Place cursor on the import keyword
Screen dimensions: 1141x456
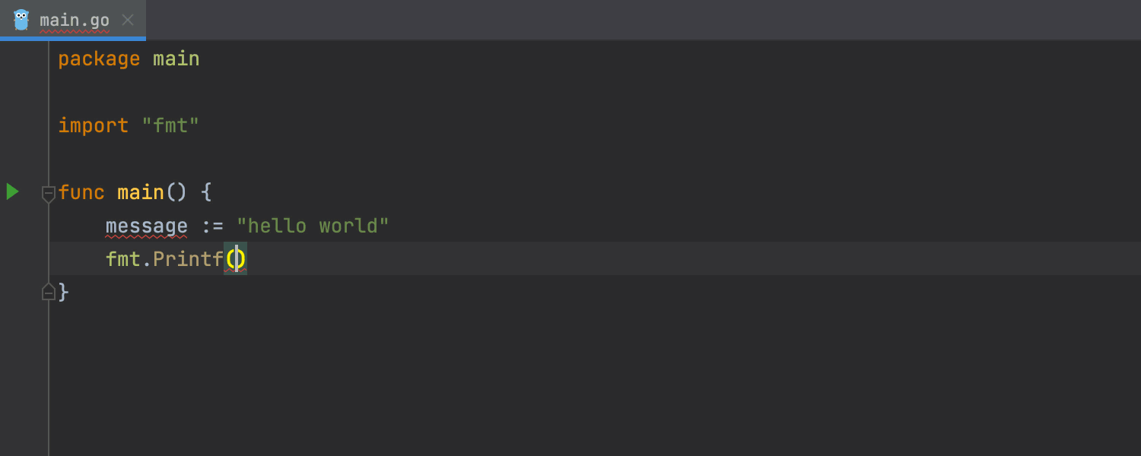click(93, 125)
